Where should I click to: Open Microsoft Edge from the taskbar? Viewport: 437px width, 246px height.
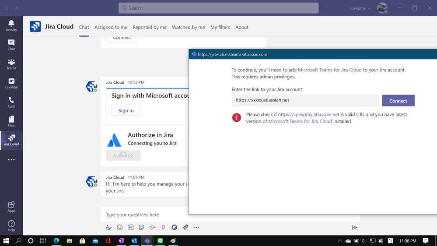tap(56, 241)
